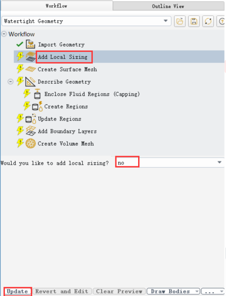
Task: Click the save workflow floppy icon
Action: coord(194,21)
